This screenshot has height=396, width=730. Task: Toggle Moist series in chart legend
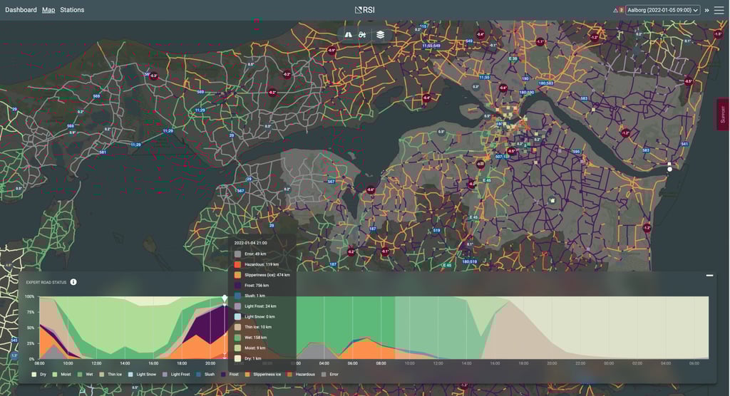(x=62, y=374)
